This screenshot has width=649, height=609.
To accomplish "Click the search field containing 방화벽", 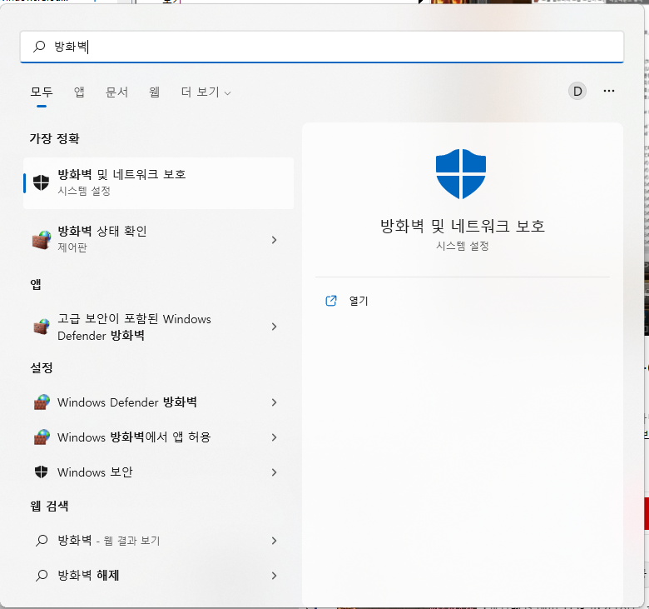I will (322, 47).
